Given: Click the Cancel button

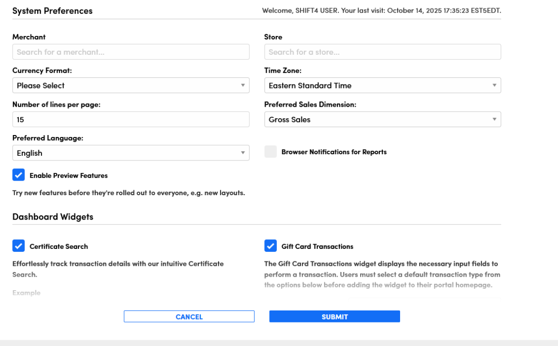Looking at the screenshot, I should click(x=189, y=317).
